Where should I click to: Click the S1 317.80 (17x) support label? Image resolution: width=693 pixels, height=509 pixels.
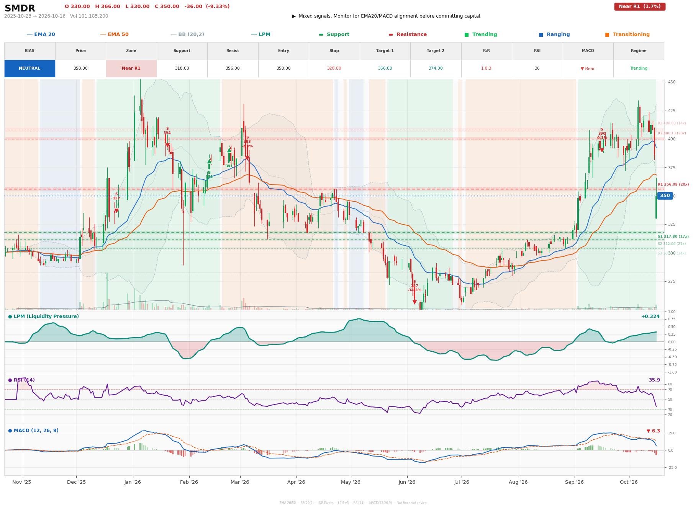pyautogui.click(x=673, y=237)
